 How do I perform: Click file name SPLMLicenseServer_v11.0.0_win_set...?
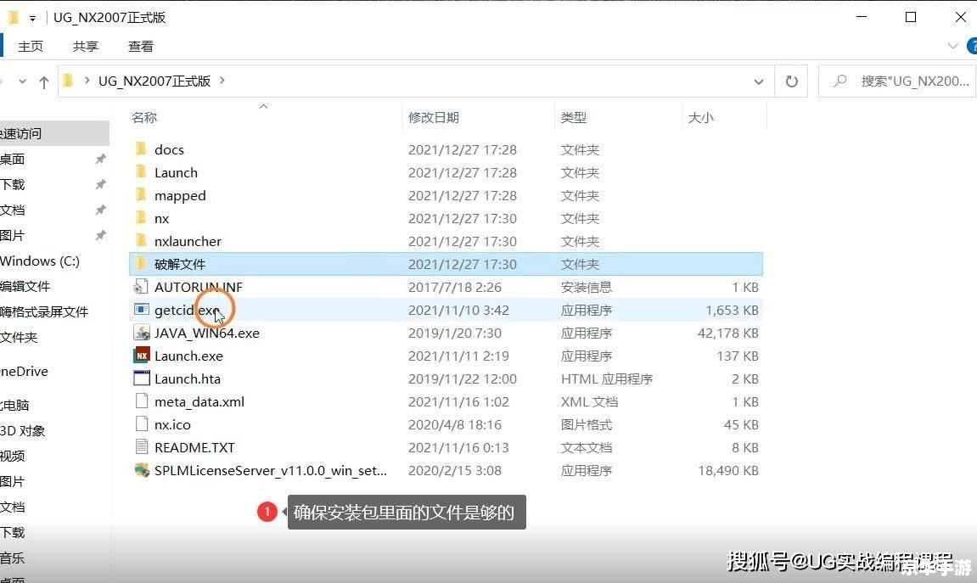point(271,470)
